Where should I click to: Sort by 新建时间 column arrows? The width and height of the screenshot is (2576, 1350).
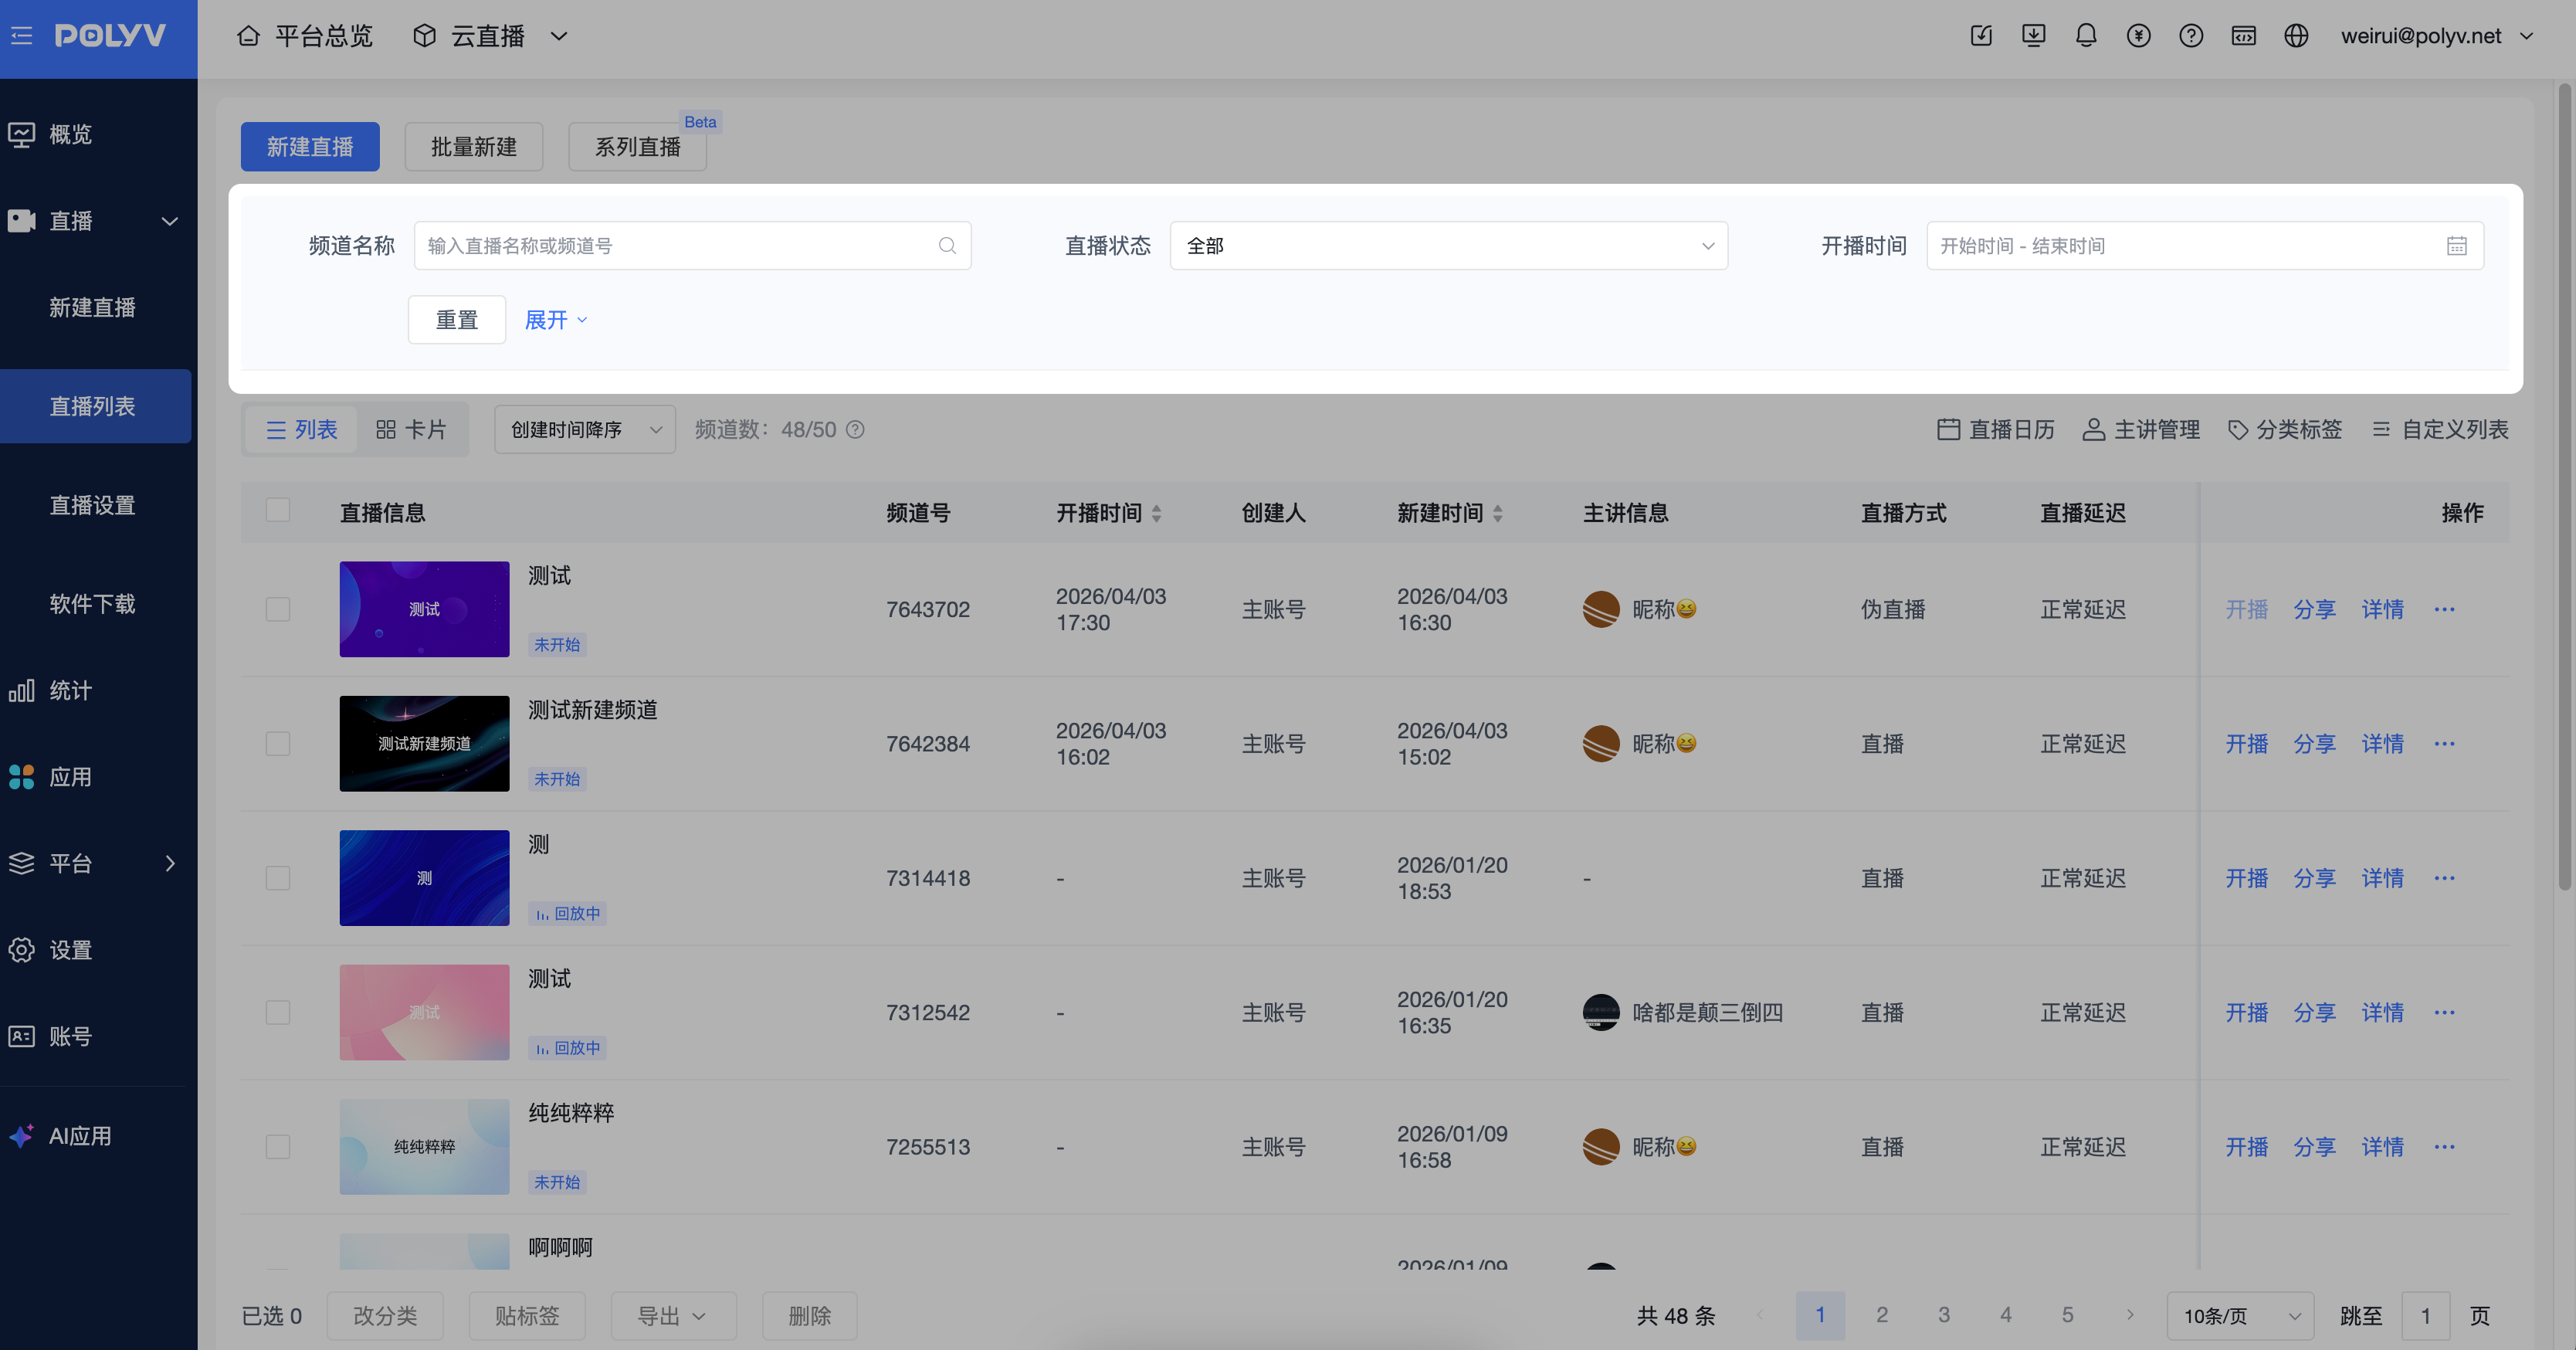click(1498, 514)
